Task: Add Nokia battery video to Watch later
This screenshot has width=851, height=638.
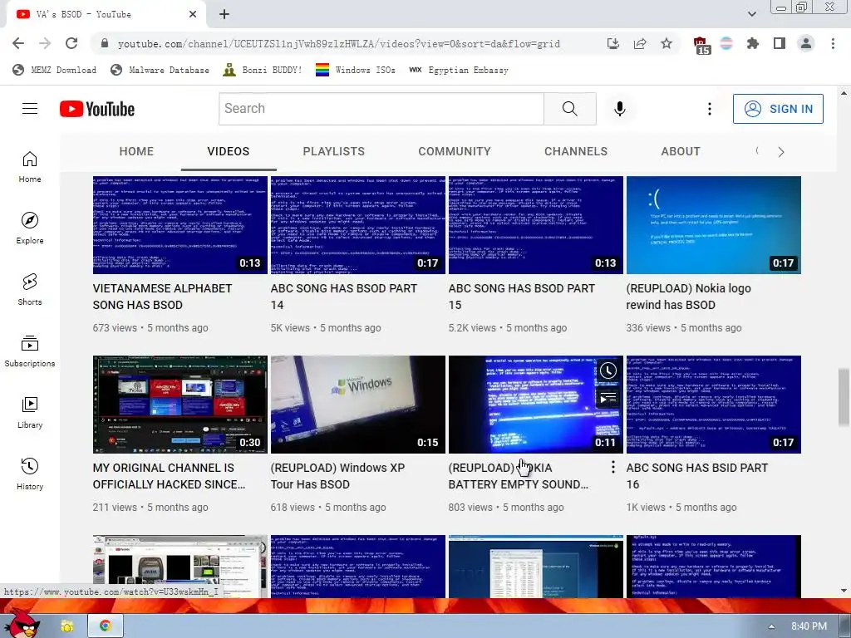Action: 608,371
